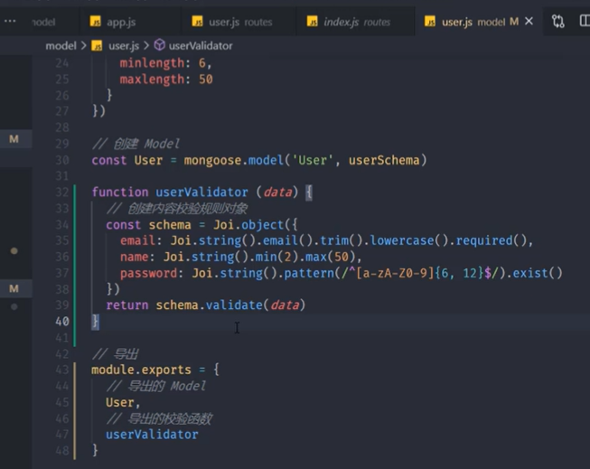Click the JS icon on app.js tab
The width and height of the screenshot is (590, 469).
tap(95, 22)
